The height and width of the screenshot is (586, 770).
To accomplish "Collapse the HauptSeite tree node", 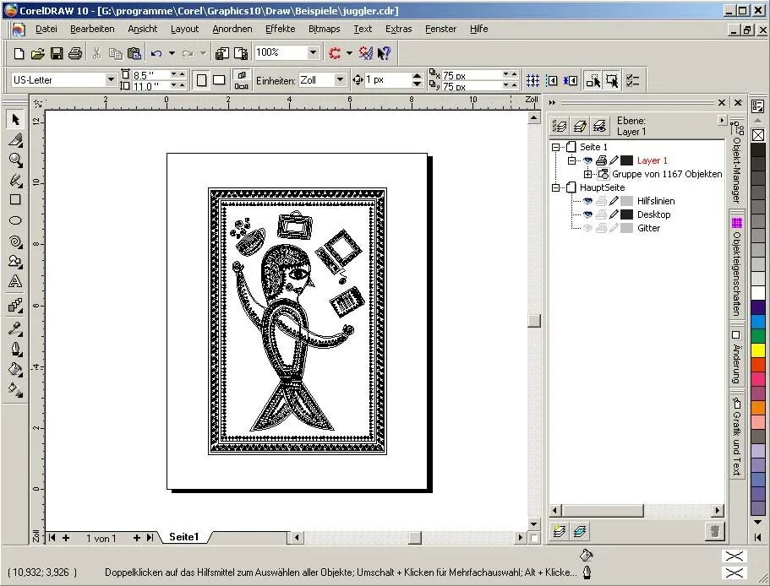I will (x=555, y=187).
